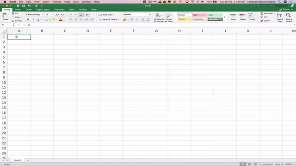Click the Share button
The width and height of the screenshot is (296, 166).
point(284,9)
